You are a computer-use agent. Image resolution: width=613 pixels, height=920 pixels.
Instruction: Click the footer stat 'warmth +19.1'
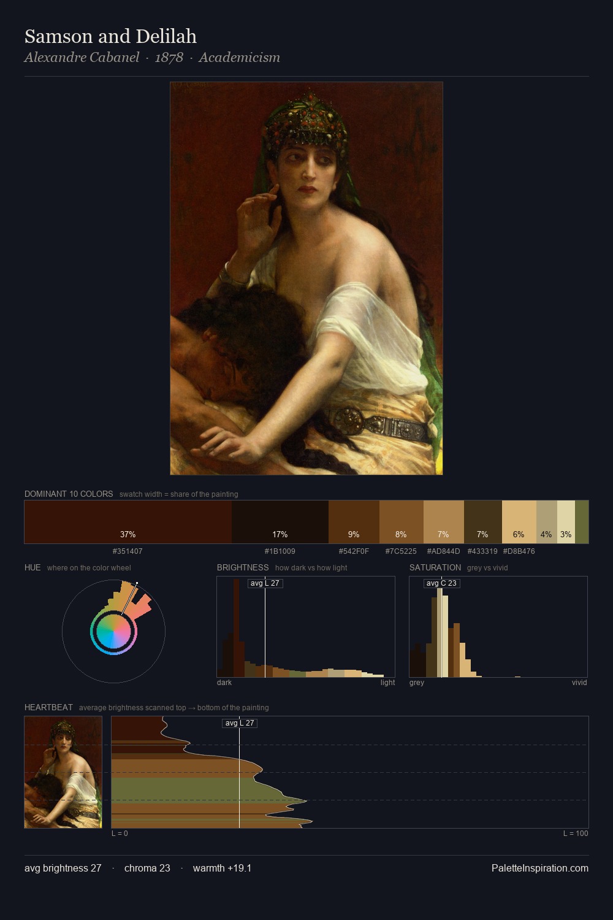pos(222,868)
